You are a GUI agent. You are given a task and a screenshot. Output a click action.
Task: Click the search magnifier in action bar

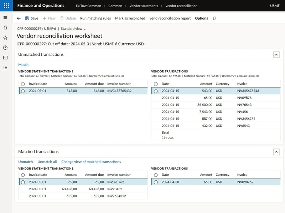[x=214, y=18]
